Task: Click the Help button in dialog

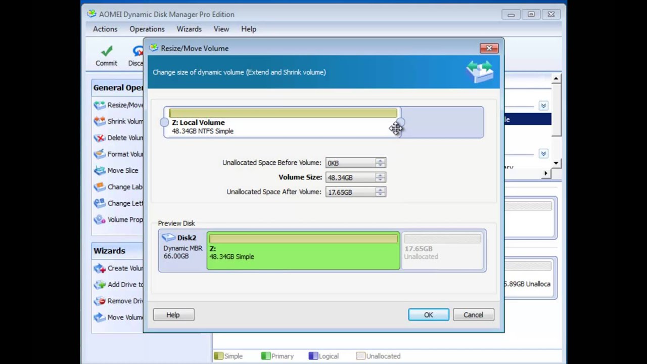Action: click(x=173, y=314)
